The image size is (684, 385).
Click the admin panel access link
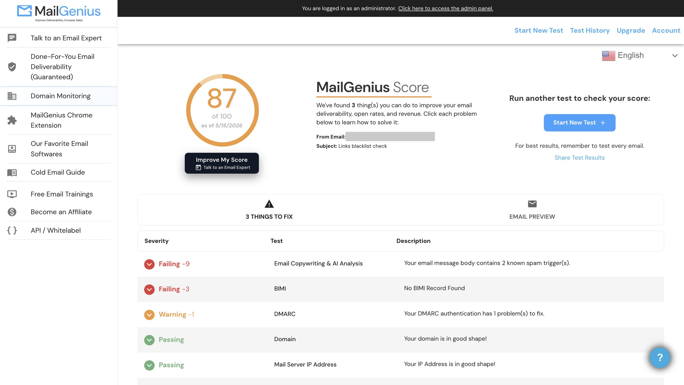(x=445, y=8)
